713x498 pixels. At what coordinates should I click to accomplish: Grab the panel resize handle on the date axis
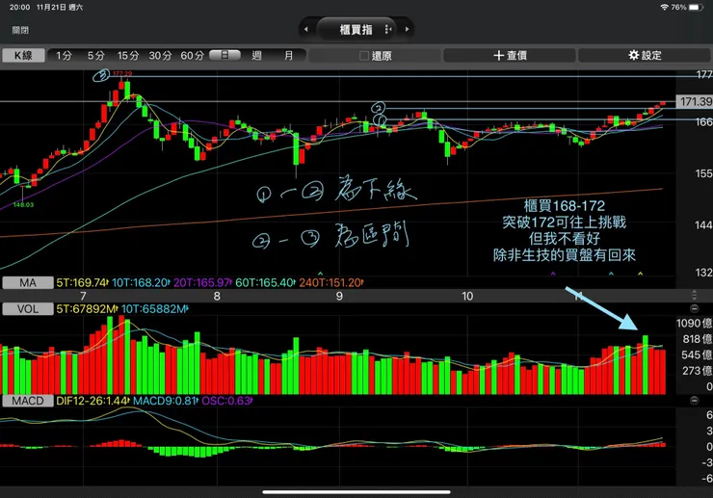[694, 295]
